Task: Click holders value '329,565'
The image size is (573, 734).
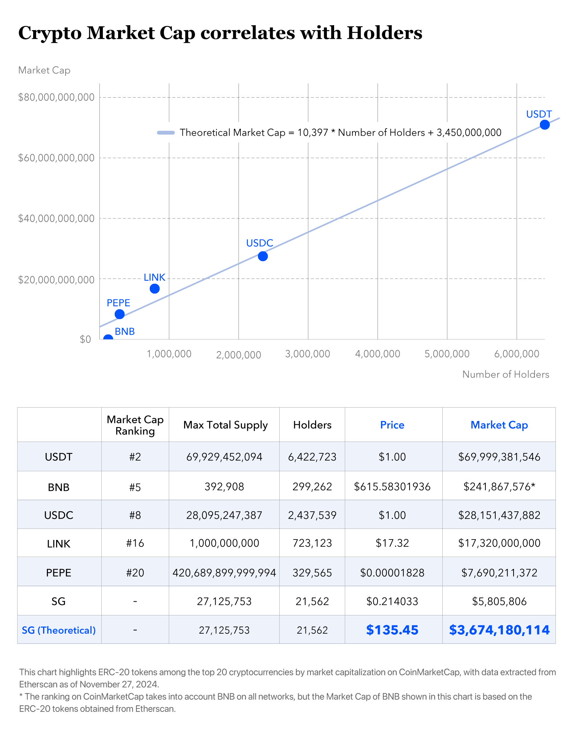Action: pyautogui.click(x=312, y=573)
